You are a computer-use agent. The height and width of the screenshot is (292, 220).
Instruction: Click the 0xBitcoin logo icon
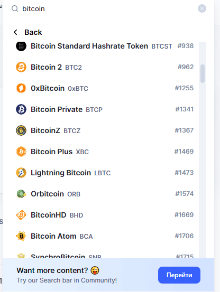tap(21, 88)
